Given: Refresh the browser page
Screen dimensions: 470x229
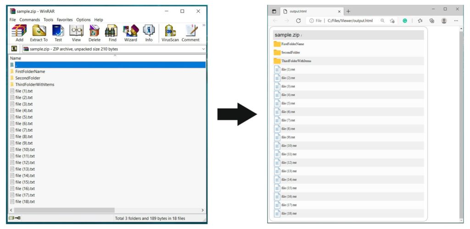Looking at the screenshot, I should coord(298,21).
